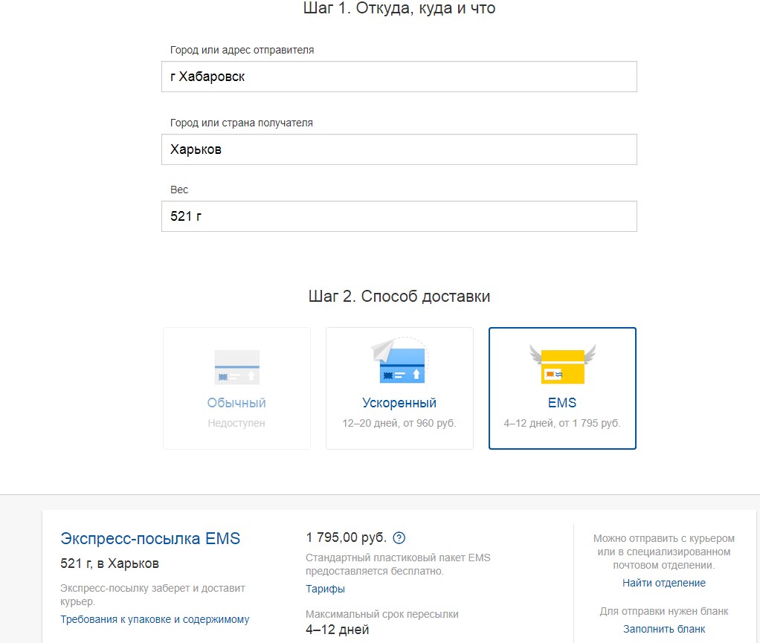
Task: Focus the weight field showing 521 г
Action: (399, 216)
